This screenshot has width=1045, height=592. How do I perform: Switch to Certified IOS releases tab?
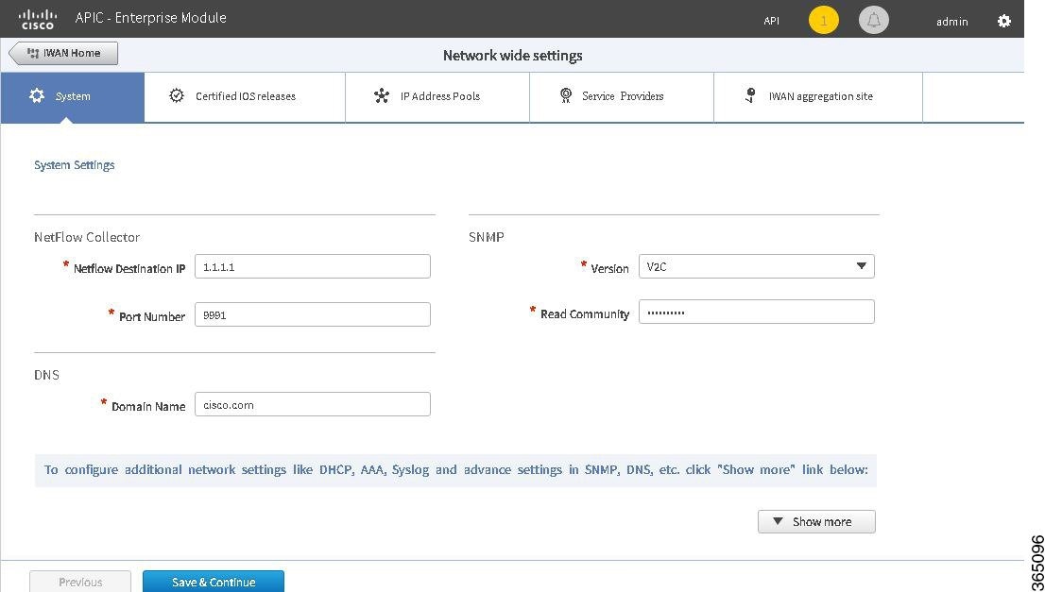[x=245, y=97]
